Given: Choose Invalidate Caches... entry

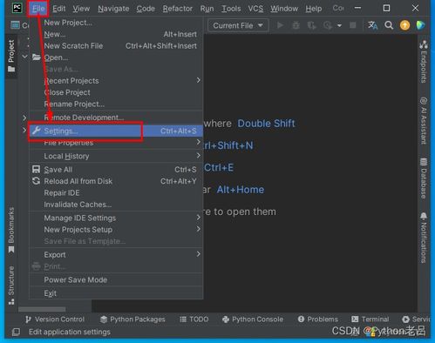Looking at the screenshot, I should coord(116,205).
